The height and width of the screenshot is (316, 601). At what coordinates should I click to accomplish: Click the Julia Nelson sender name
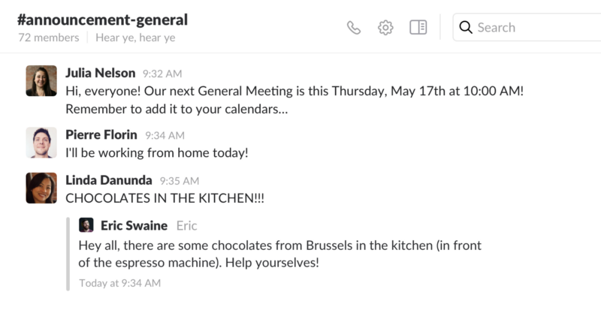pos(101,73)
